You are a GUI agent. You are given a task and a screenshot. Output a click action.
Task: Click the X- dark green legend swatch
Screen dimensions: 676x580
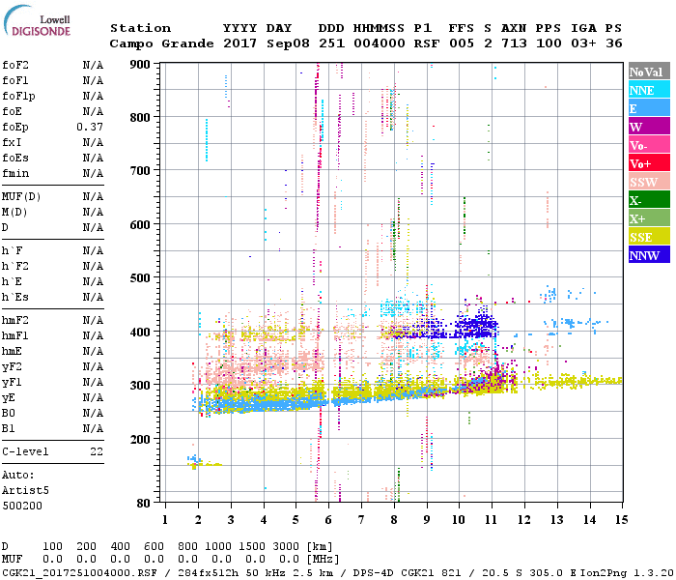[648, 200]
